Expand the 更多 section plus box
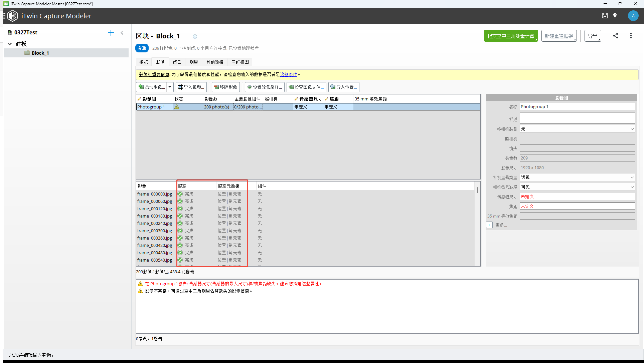Screen dimensions: 644x363 click(489, 225)
